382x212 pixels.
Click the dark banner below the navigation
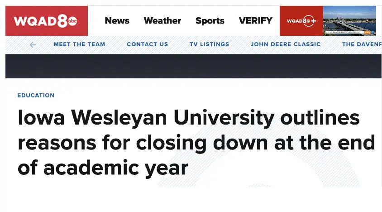pos(193,66)
